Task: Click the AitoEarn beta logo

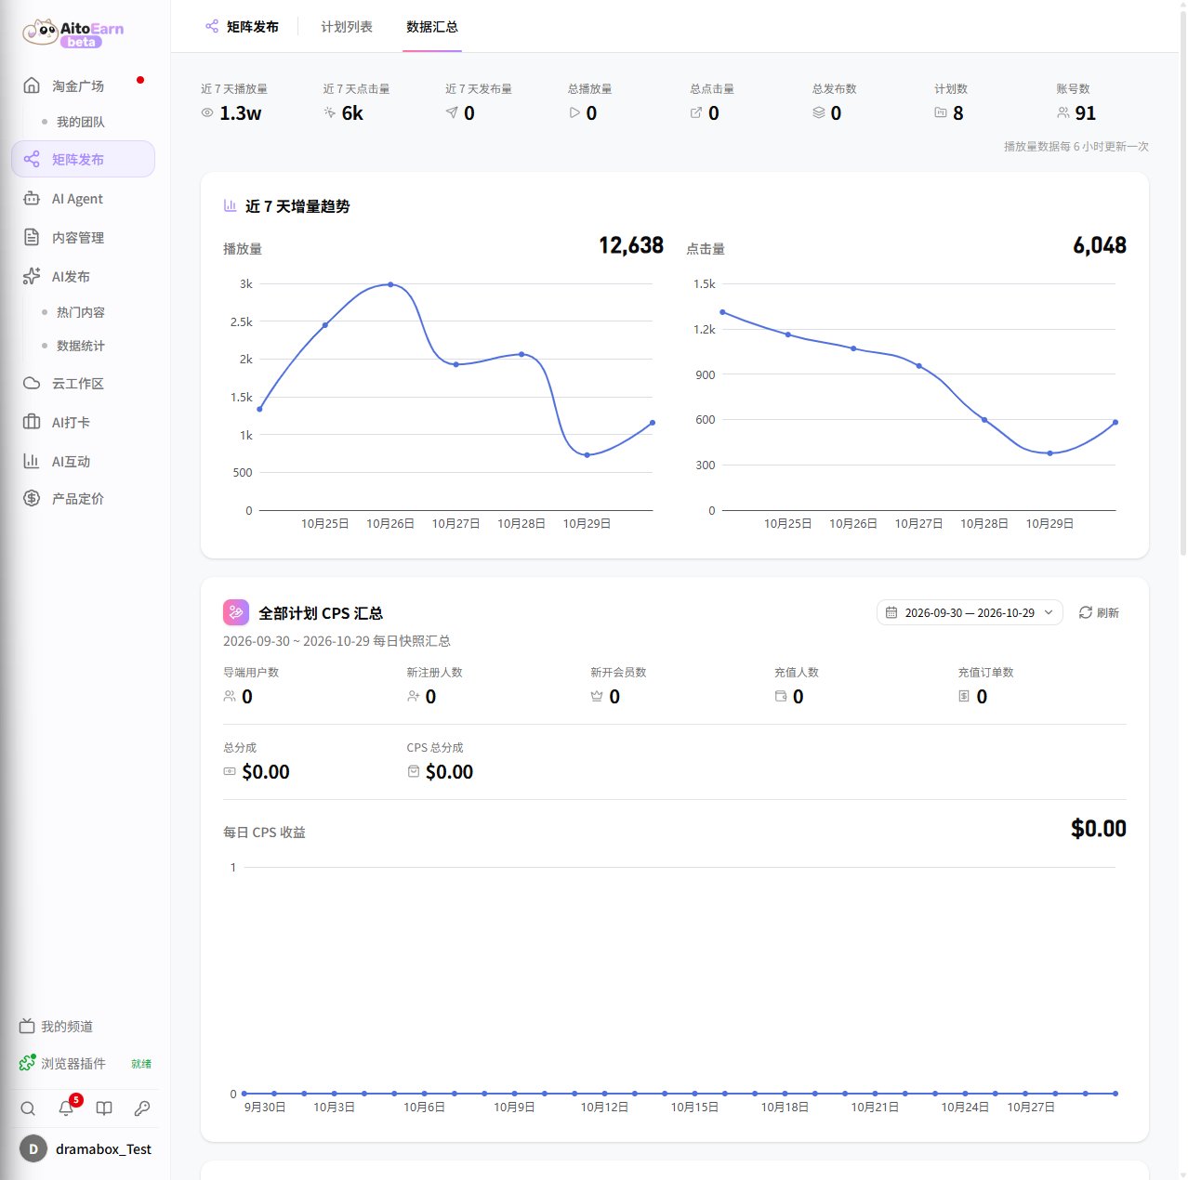Action: point(73,33)
